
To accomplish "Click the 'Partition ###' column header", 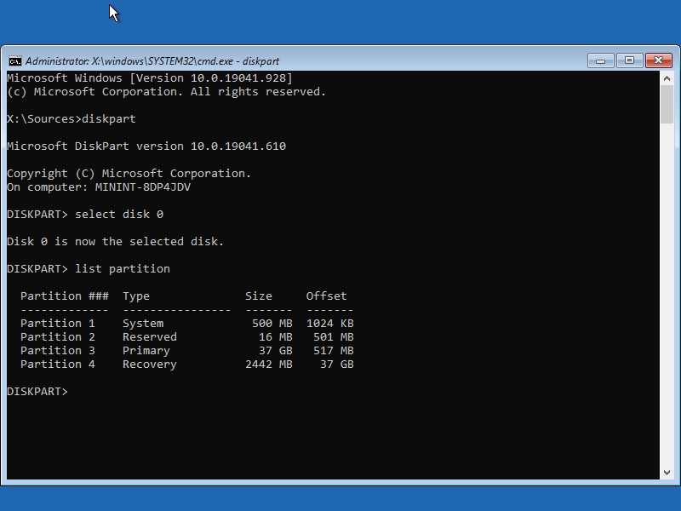I will point(65,296).
